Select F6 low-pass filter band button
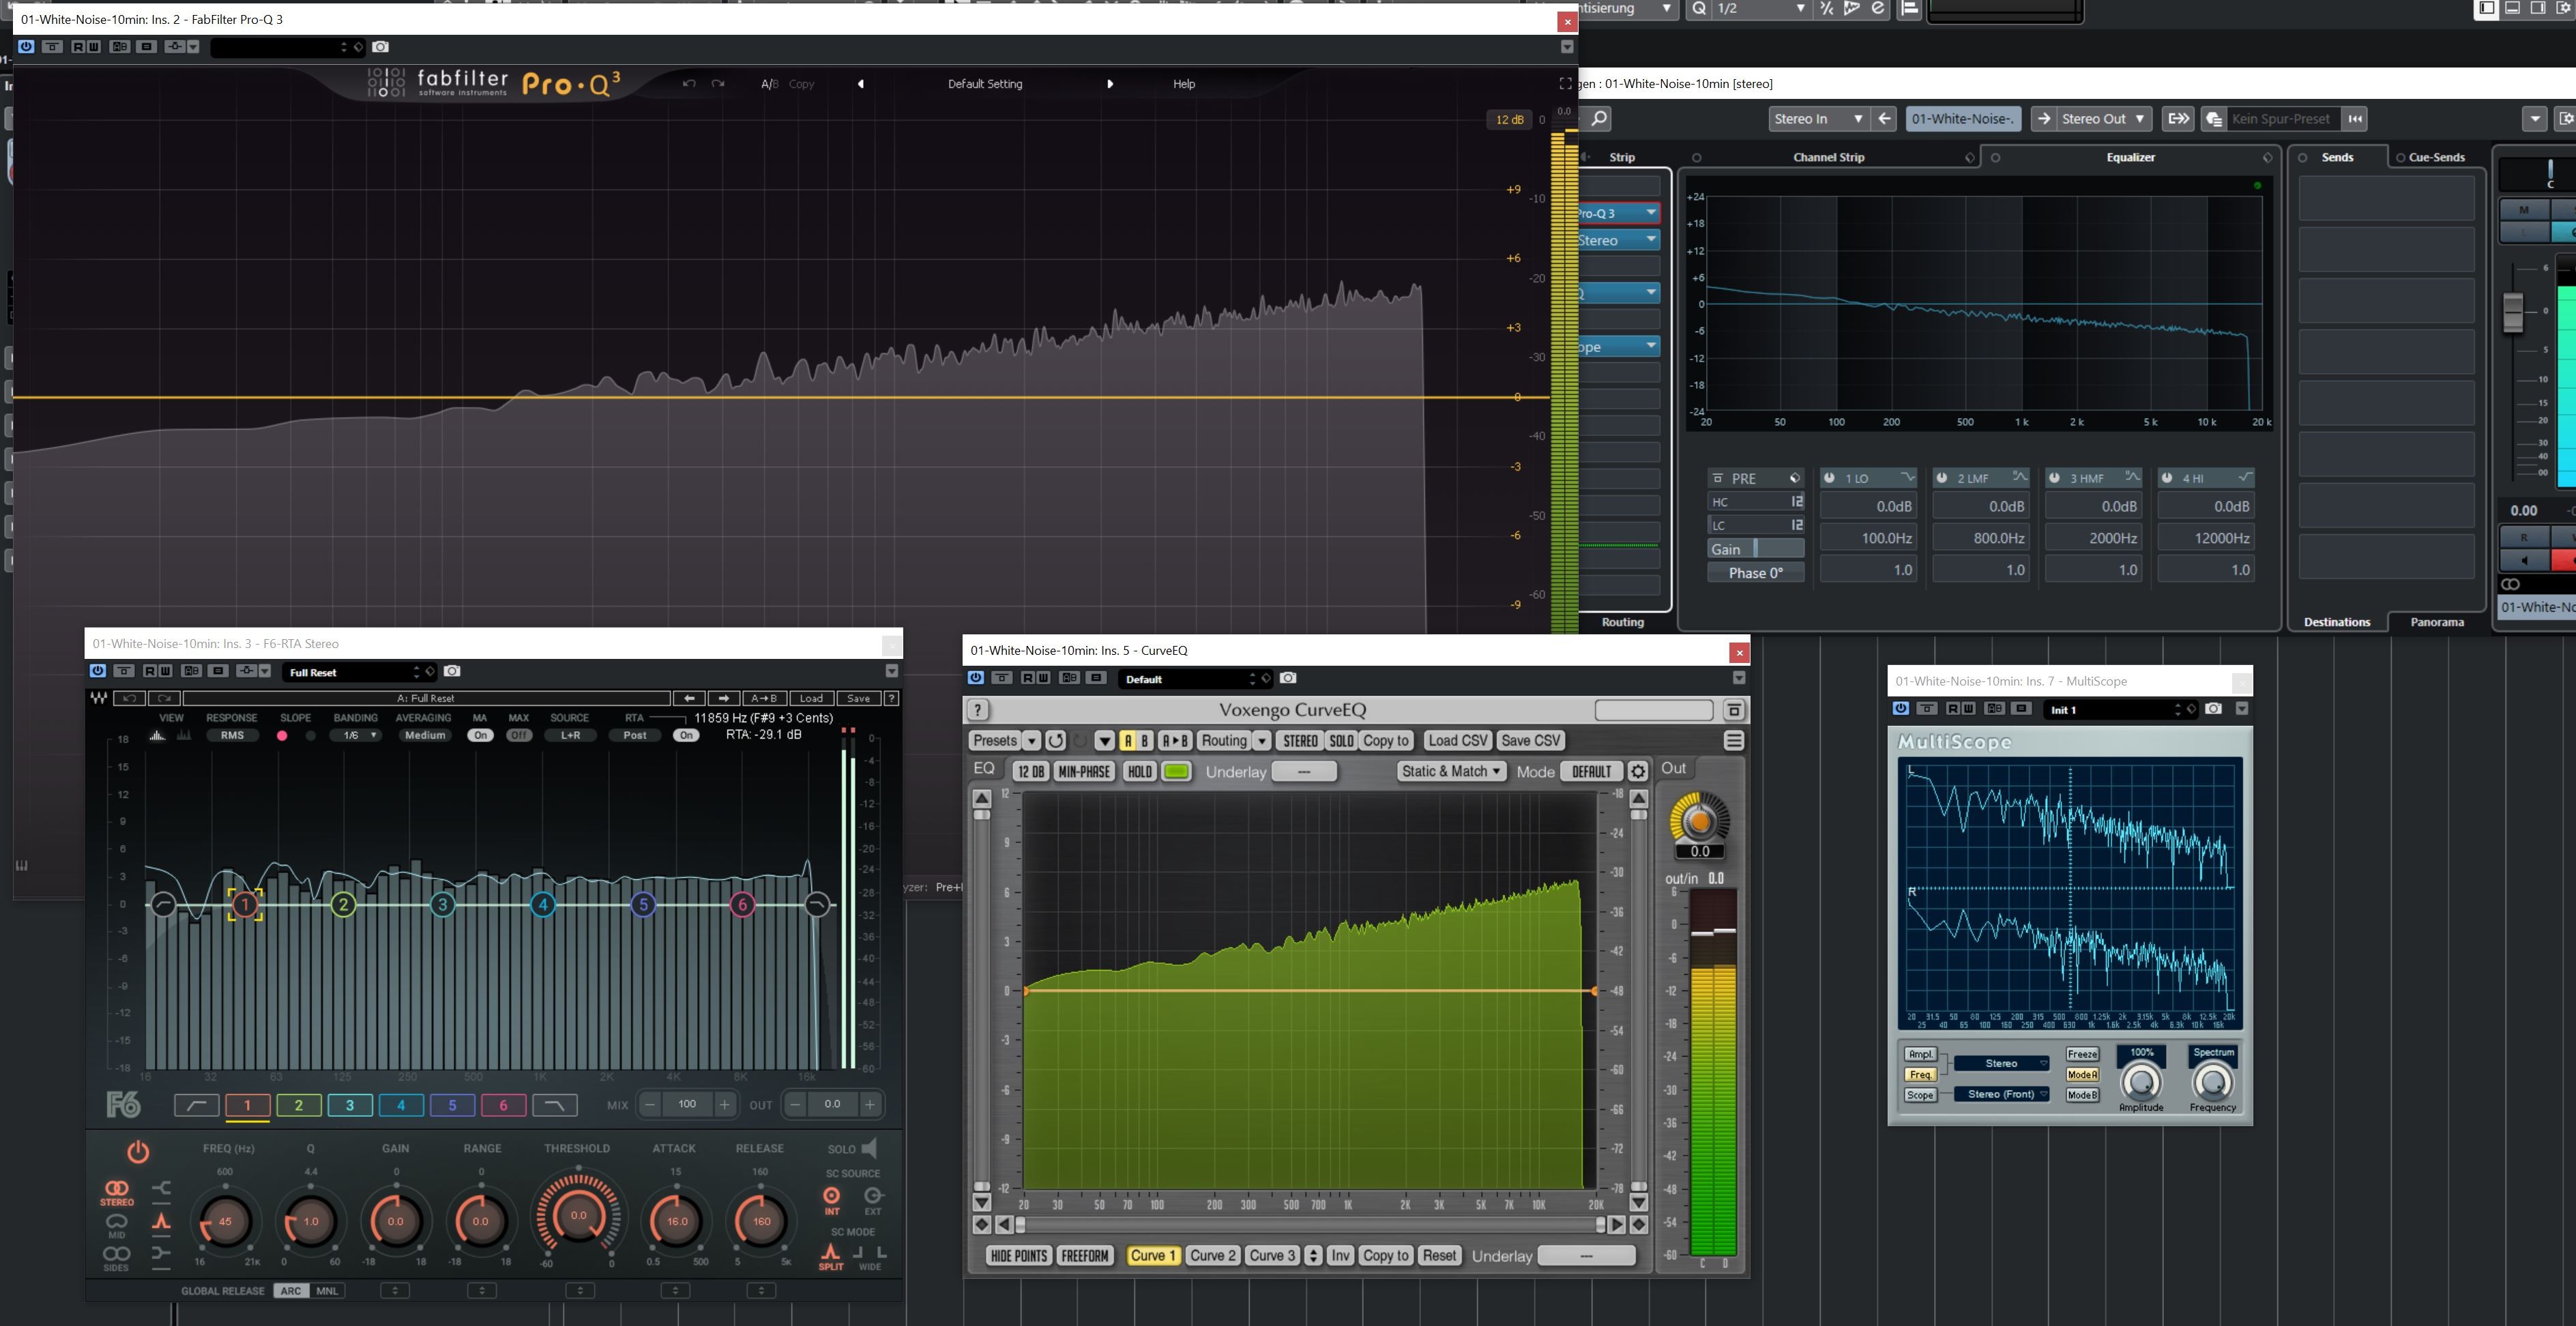Viewport: 2576px width, 1326px height. [x=555, y=1105]
